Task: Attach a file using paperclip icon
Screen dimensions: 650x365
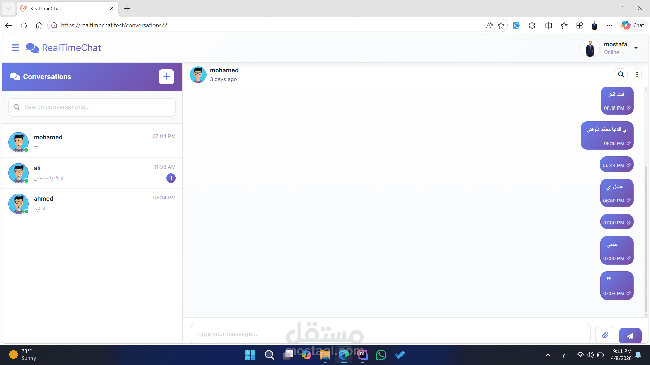Action: point(605,335)
